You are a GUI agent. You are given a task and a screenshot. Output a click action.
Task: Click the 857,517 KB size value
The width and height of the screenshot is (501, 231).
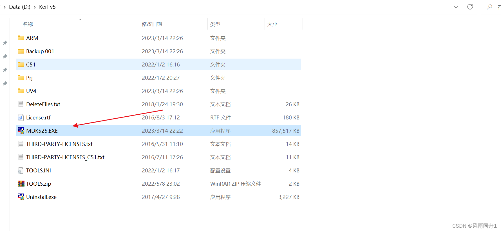click(x=286, y=131)
